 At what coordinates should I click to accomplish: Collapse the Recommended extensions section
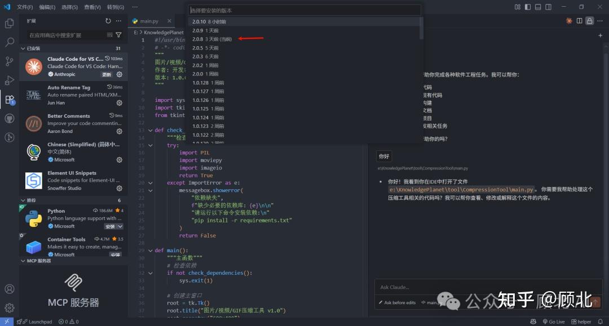click(23, 200)
